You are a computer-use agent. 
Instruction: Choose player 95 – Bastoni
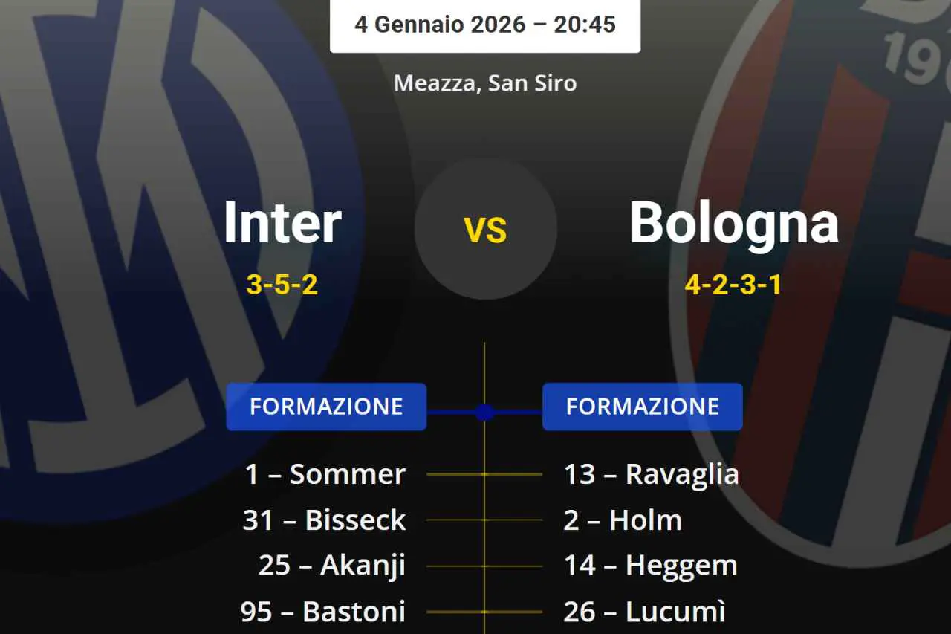(323, 612)
